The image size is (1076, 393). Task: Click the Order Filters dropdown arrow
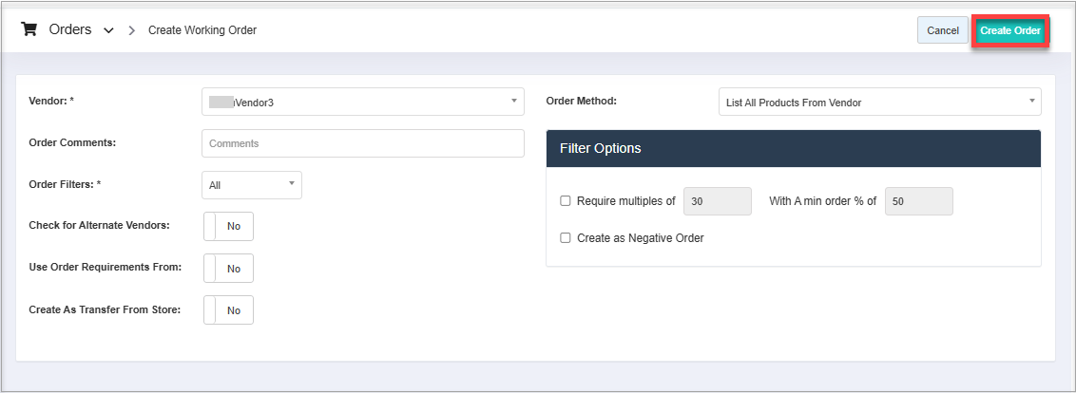pyautogui.click(x=291, y=184)
